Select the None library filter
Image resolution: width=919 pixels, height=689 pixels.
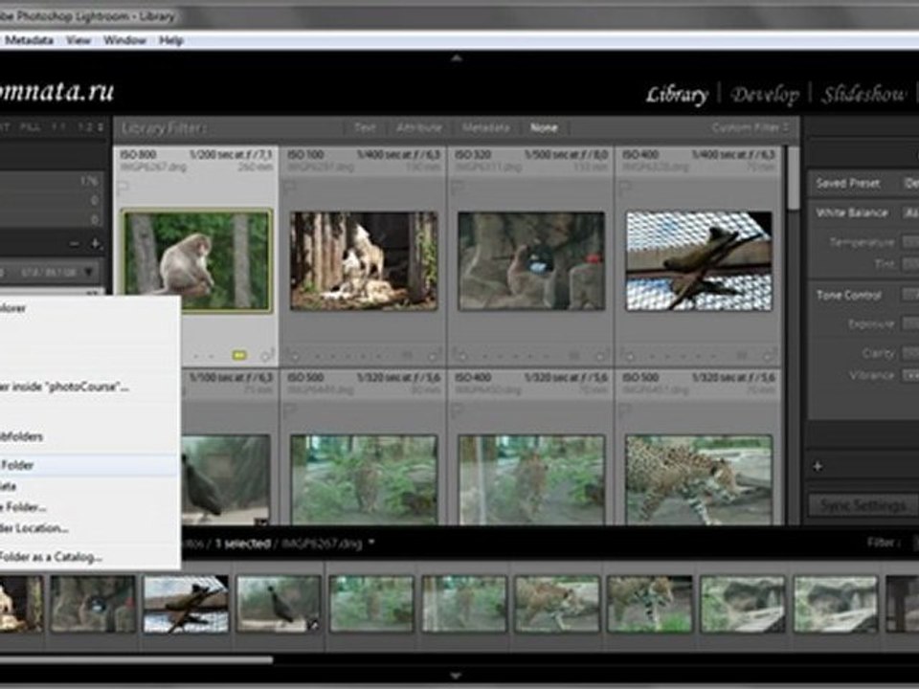coord(543,127)
